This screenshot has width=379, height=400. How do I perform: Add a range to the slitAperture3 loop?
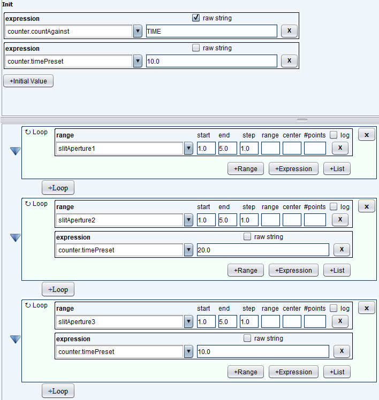pos(246,372)
